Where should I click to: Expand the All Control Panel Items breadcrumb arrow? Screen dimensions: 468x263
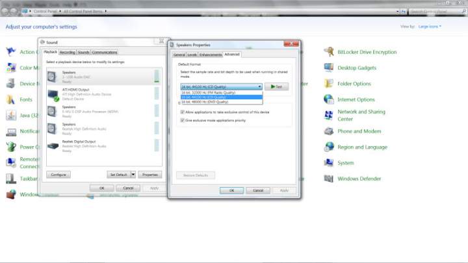click(x=106, y=11)
